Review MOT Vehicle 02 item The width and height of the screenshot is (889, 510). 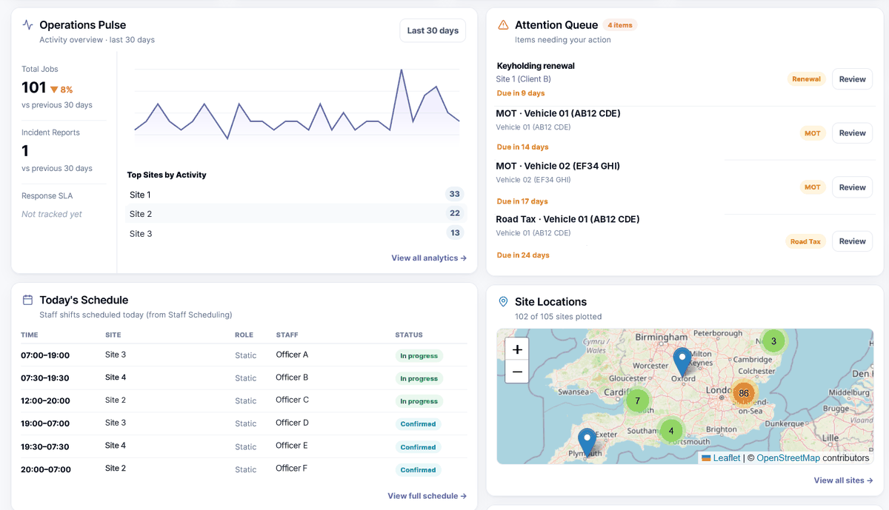point(852,187)
